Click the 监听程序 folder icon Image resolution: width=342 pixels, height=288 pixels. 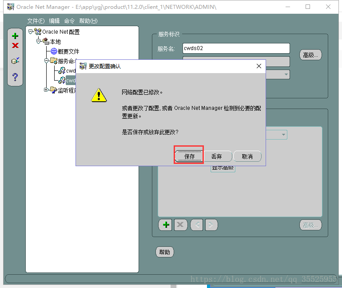[x=53, y=90]
